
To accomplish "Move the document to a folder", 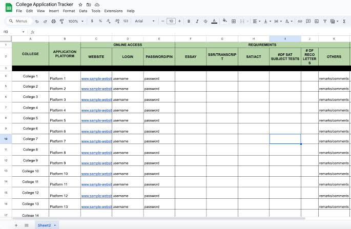I will point(89,5).
